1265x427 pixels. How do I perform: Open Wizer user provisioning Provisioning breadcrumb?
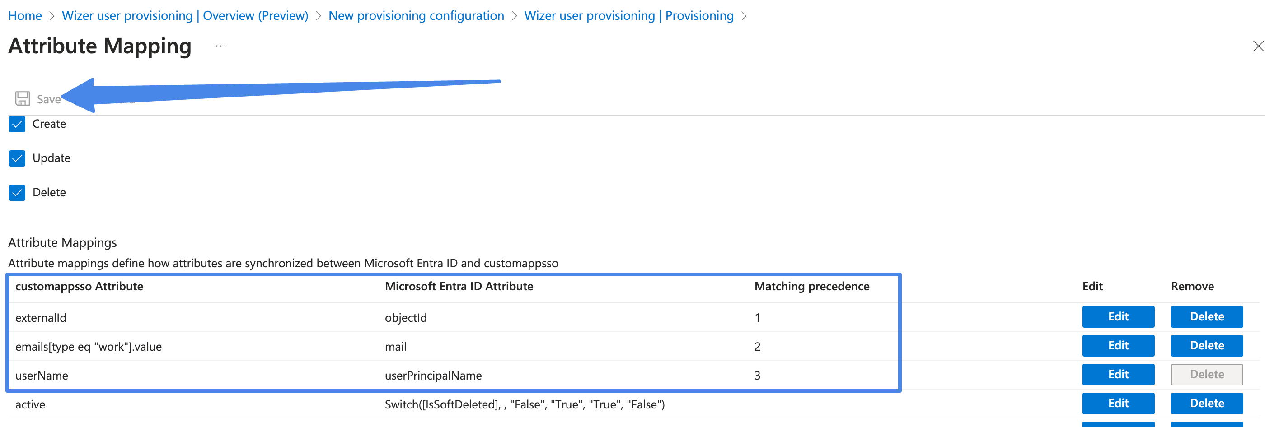(629, 16)
